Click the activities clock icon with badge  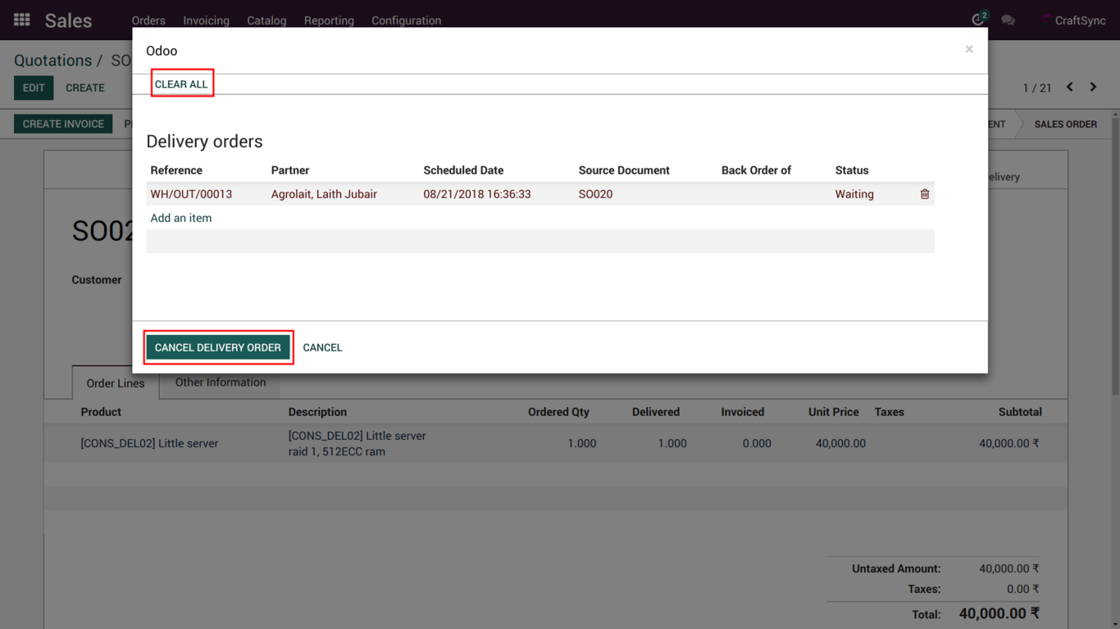(x=977, y=20)
